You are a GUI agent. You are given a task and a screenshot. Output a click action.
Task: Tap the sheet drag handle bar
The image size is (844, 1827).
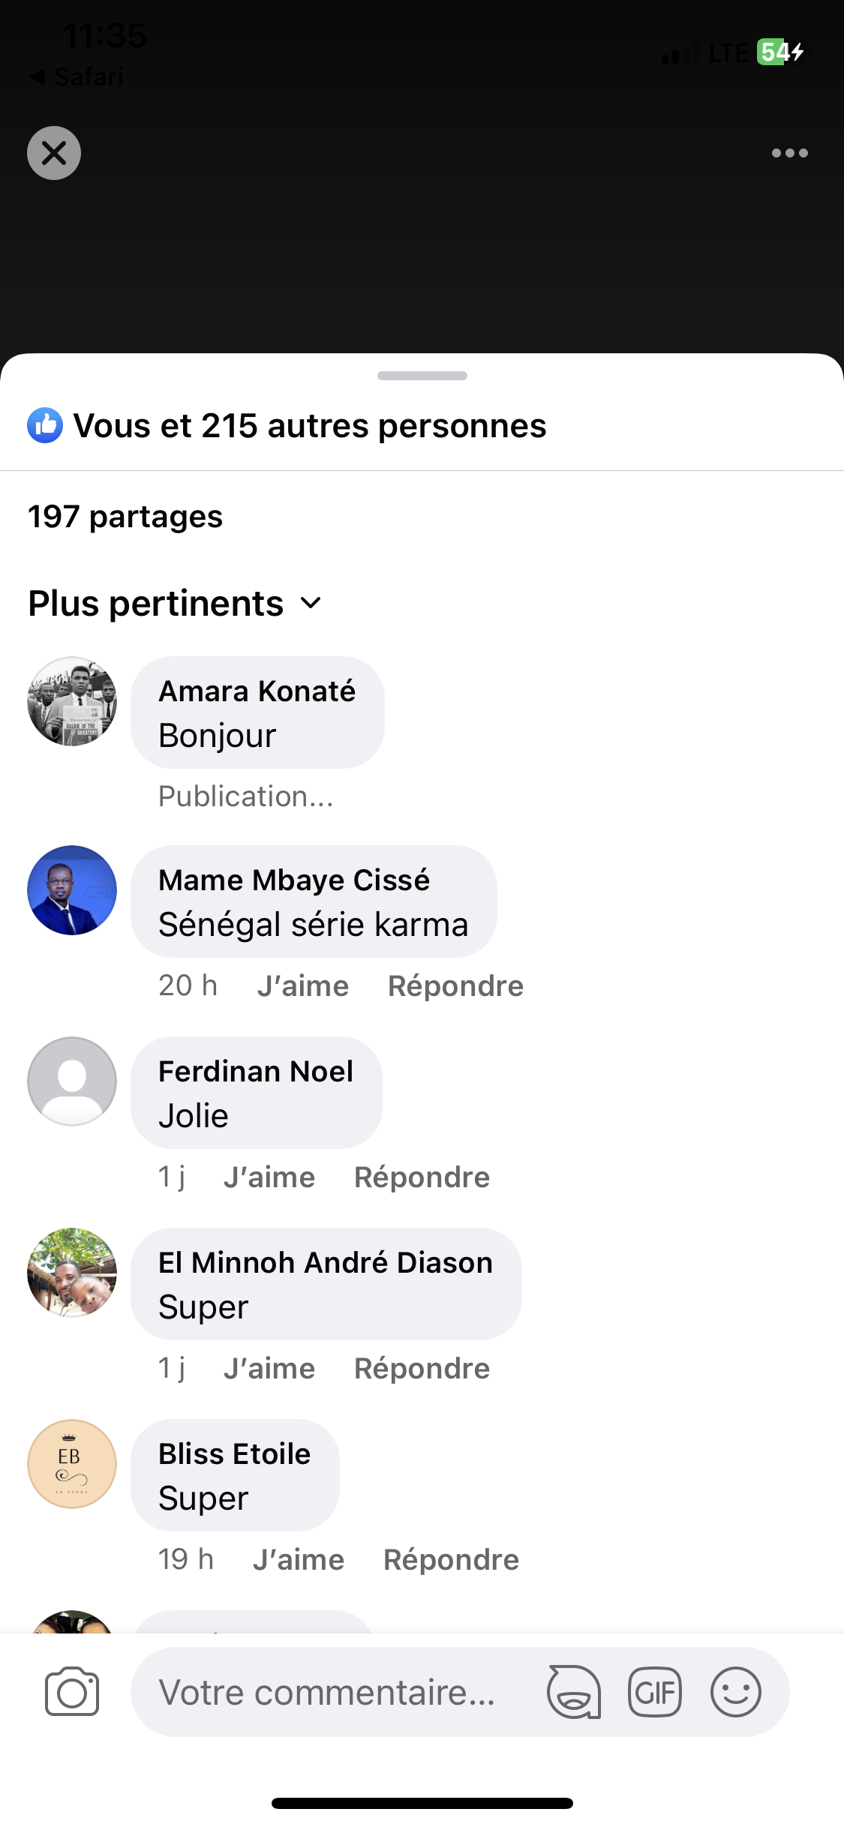[422, 376]
